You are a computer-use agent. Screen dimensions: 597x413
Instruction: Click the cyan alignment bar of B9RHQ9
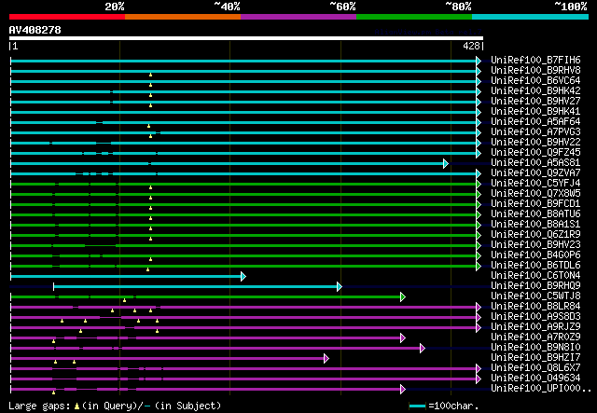click(195, 286)
